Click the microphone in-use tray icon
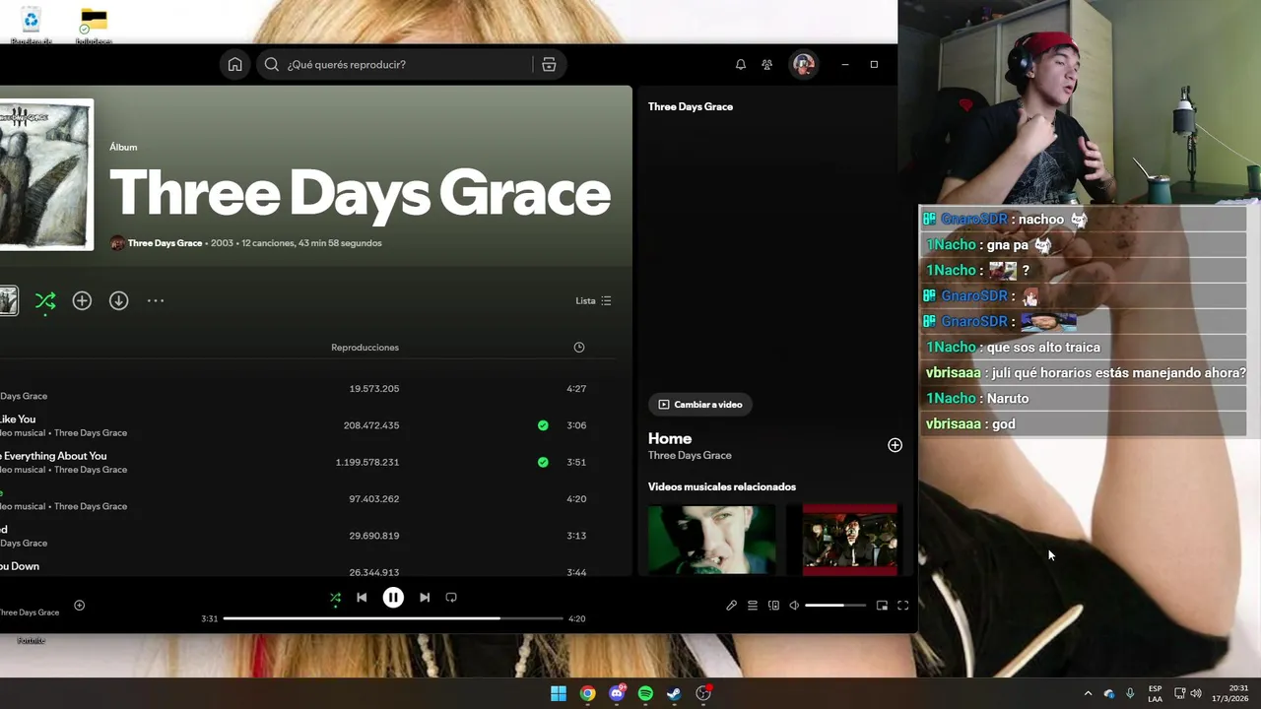Screen dimensions: 1261x709 click(1130, 693)
